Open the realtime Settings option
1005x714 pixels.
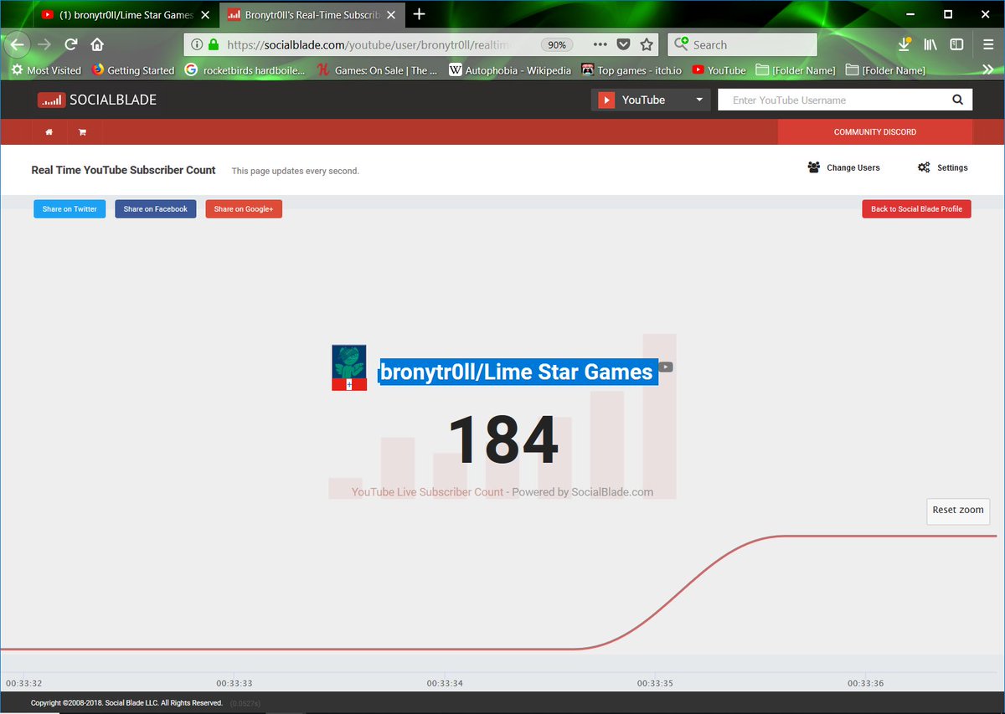943,167
